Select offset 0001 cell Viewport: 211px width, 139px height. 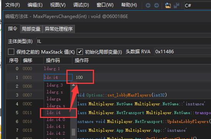[x=27, y=77]
